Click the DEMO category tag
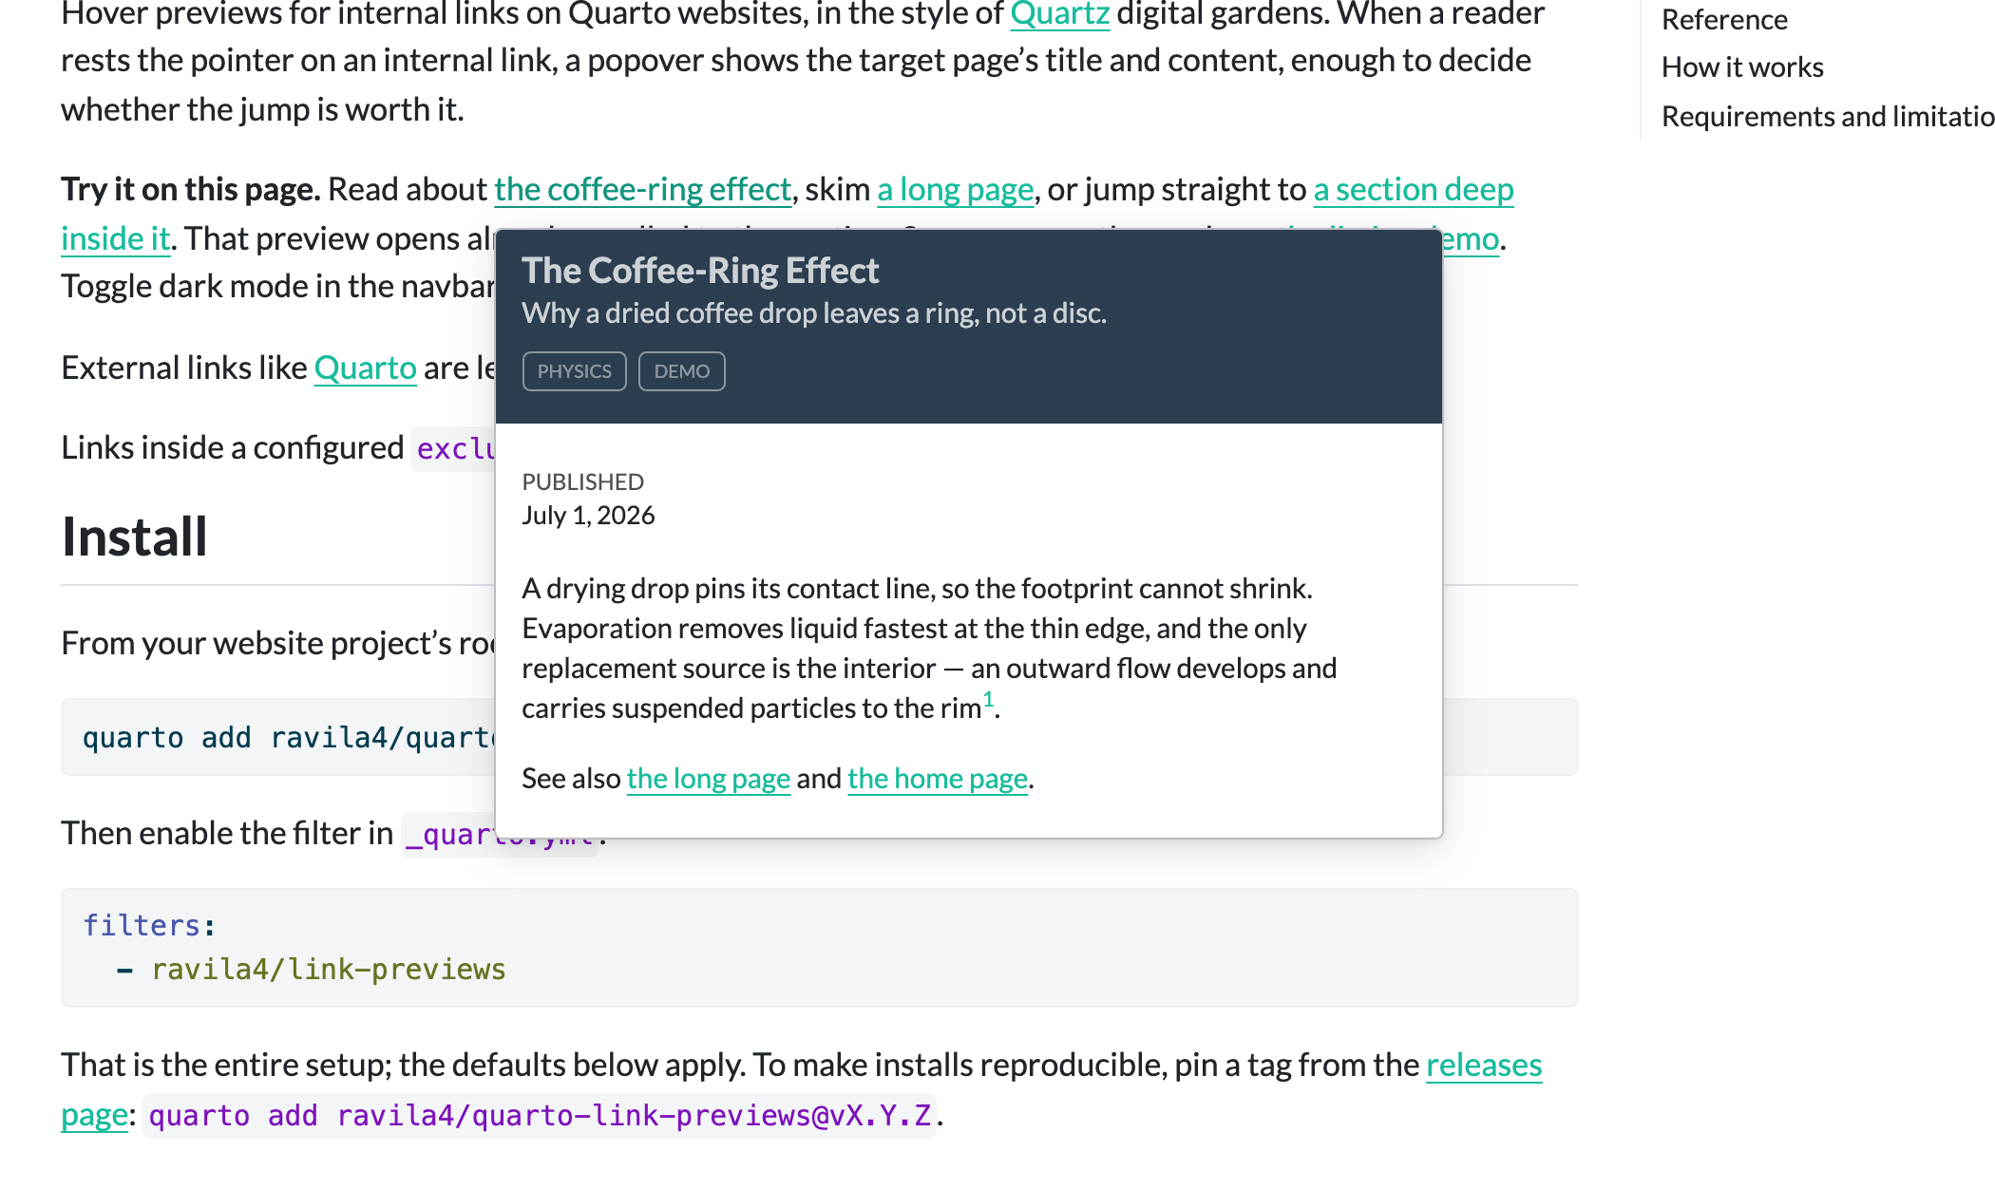This screenshot has width=1995, height=1189. click(x=681, y=371)
